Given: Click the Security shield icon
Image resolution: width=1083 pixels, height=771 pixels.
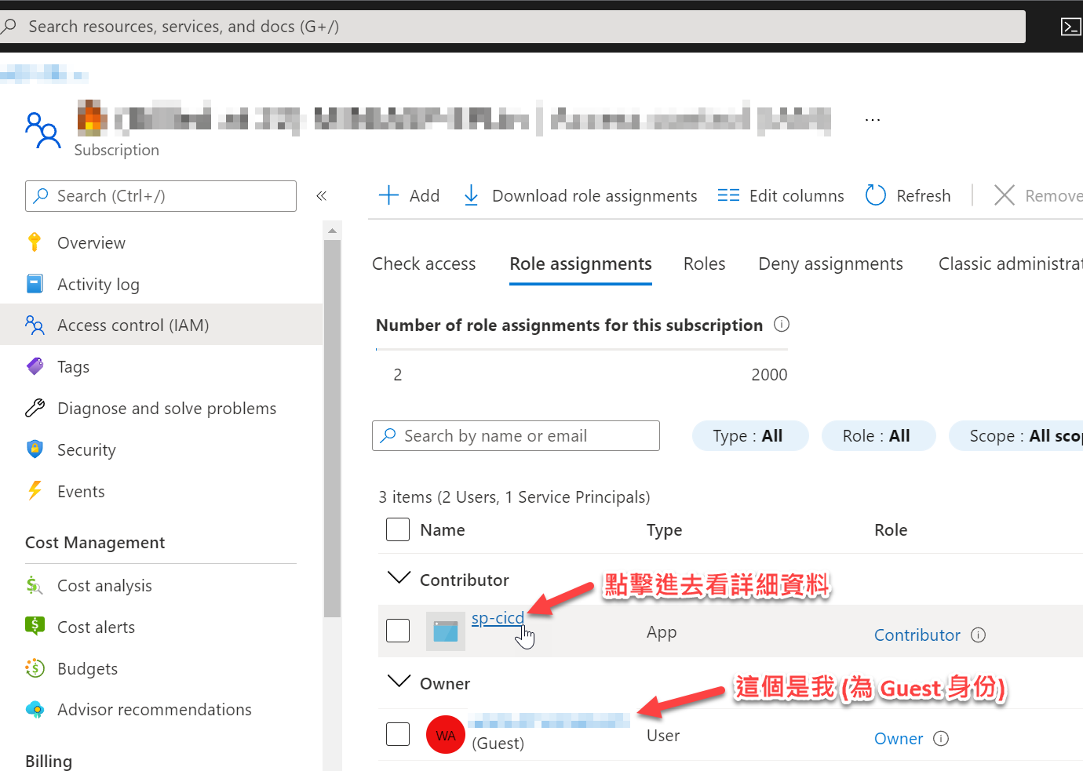Looking at the screenshot, I should 35,449.
